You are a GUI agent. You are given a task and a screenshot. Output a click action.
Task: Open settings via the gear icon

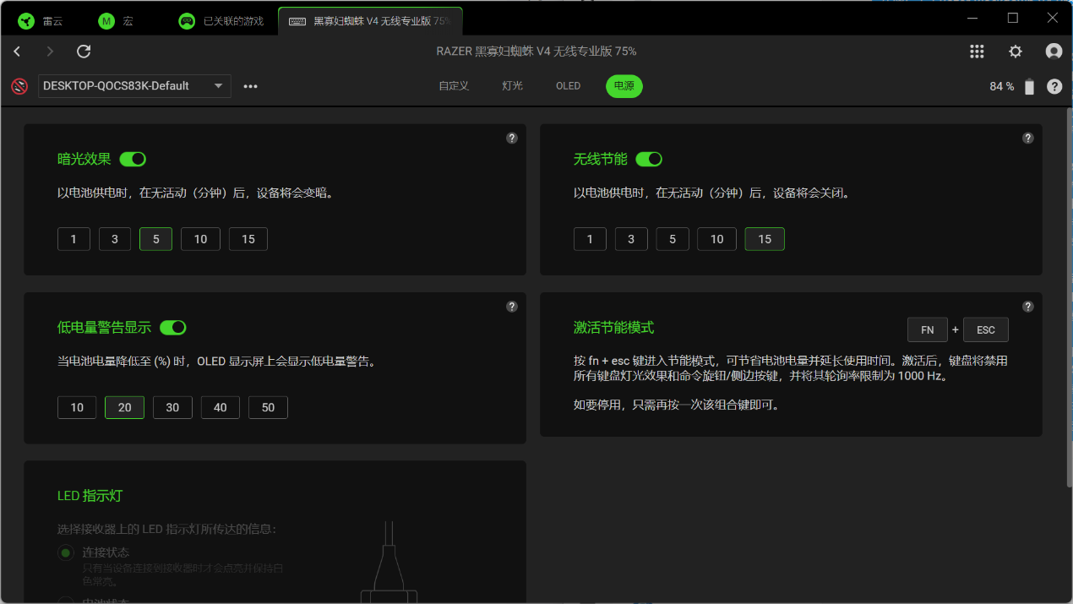coord(1016,52)
